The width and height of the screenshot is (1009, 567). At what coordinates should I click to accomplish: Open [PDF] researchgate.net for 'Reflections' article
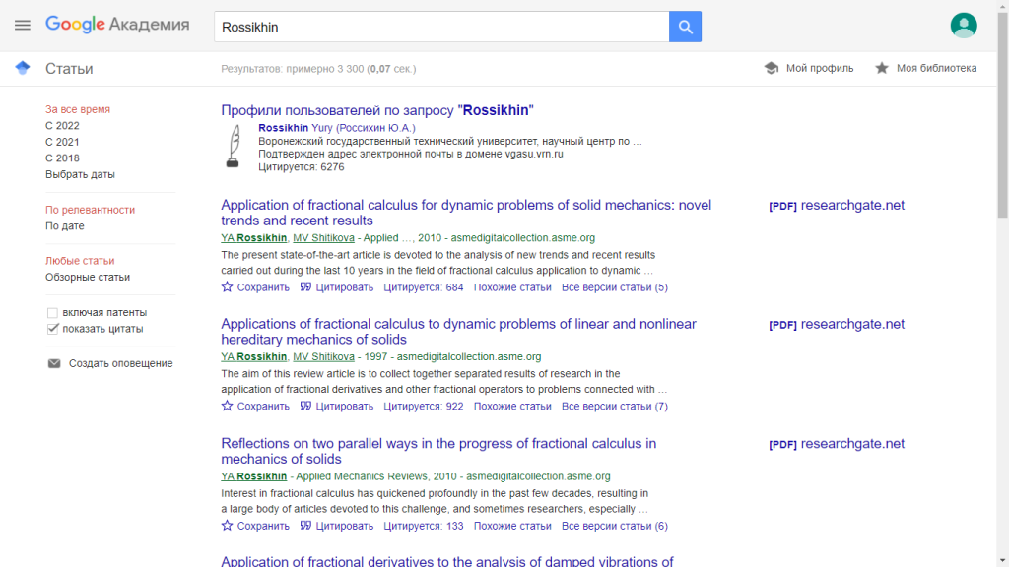tap(837, 444)
